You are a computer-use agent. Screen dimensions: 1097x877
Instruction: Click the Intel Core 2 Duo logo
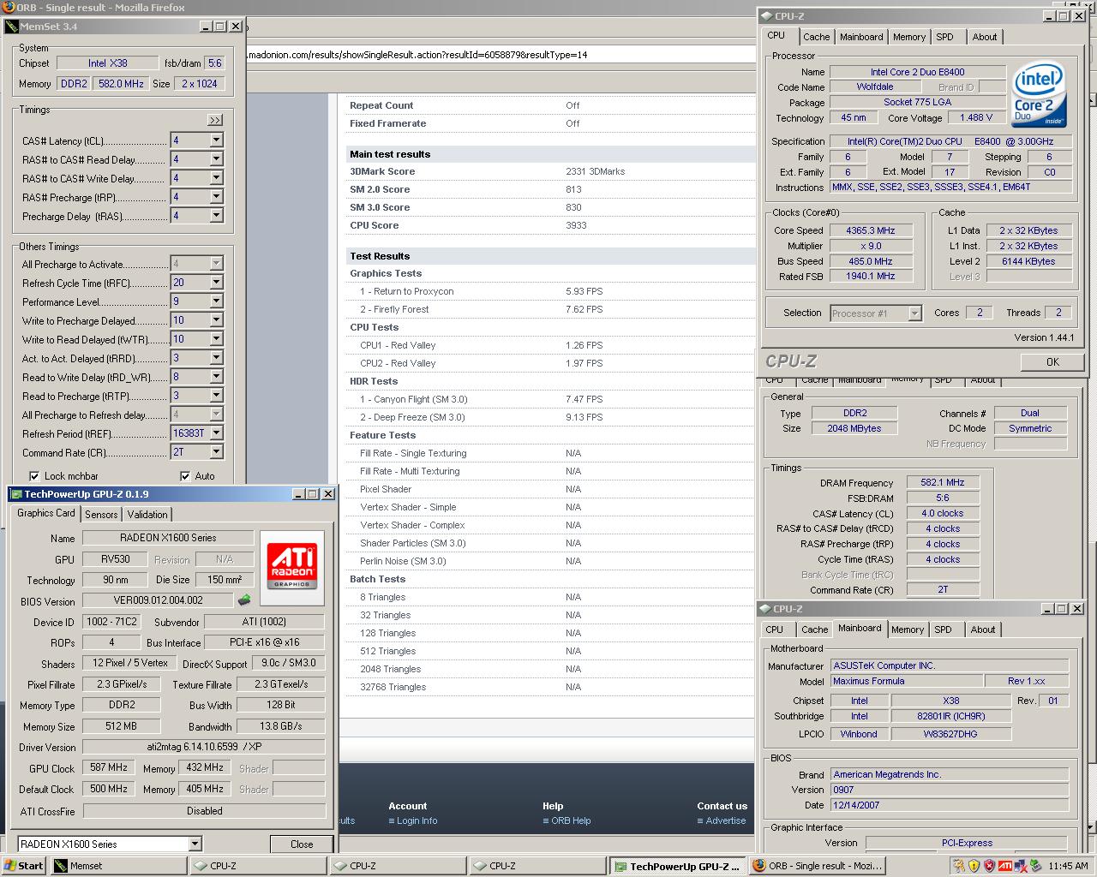pyautogui.click(x=1039, y=96)
